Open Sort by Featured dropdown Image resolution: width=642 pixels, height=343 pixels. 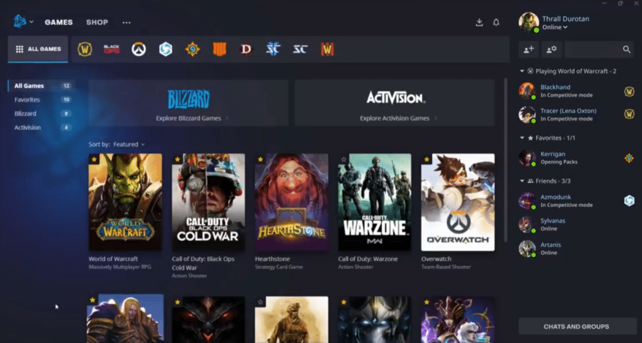coord(129,144)
